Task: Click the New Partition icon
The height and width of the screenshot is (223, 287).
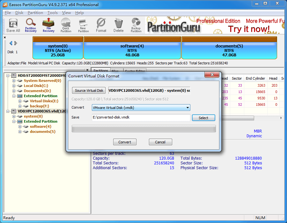Action: coord(83,25)
